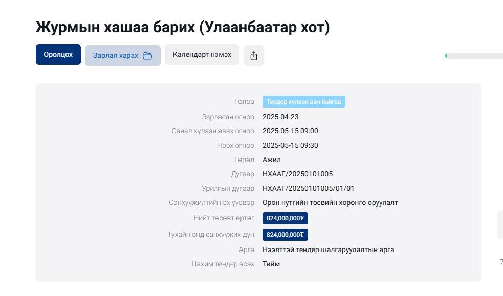Select tender number НХААГ/20250101005
The height and width of the screenshot is (296, 503).
pyautogui.click(x=297, y=174)
